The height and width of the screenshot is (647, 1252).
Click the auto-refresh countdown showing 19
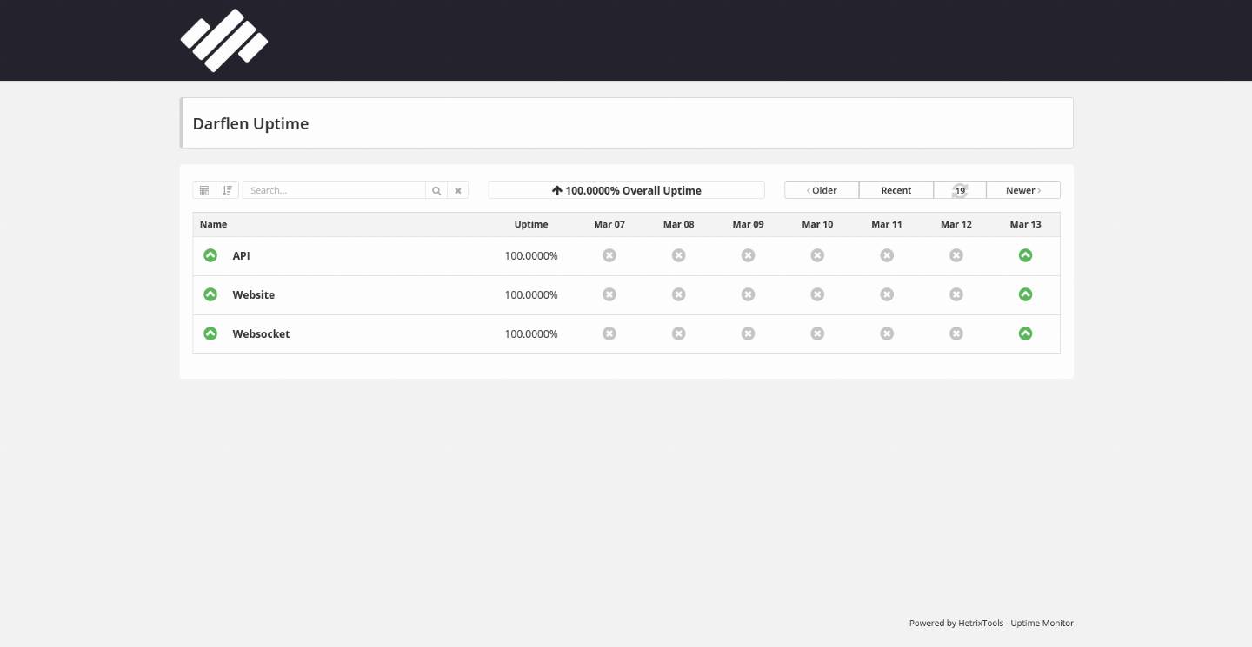960,190
